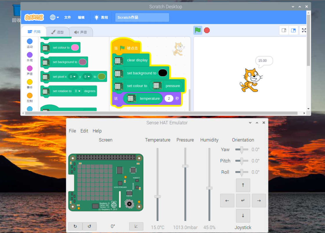Image resolution: width=325 pixels, height=233 pixels.
Task: Open the x dropdown in set pixel block
Action: tap(73, 77)
